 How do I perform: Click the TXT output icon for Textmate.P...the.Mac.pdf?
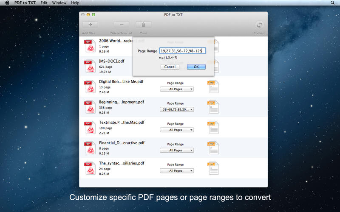[x=212, y=128]
